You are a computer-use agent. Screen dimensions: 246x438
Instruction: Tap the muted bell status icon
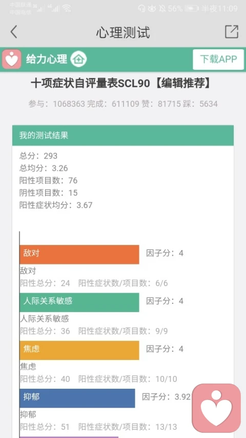162,9
